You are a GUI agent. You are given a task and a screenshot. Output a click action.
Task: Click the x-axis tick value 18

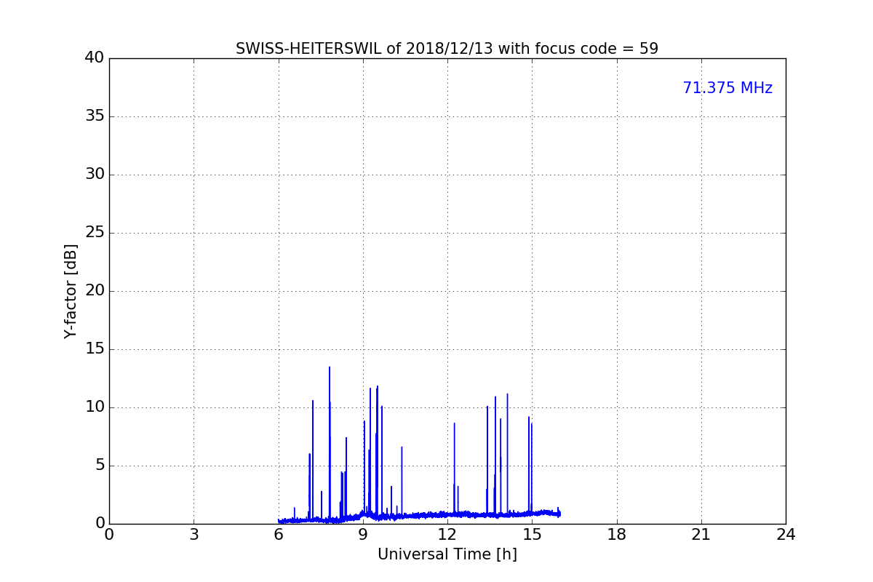tap(617, 534)
